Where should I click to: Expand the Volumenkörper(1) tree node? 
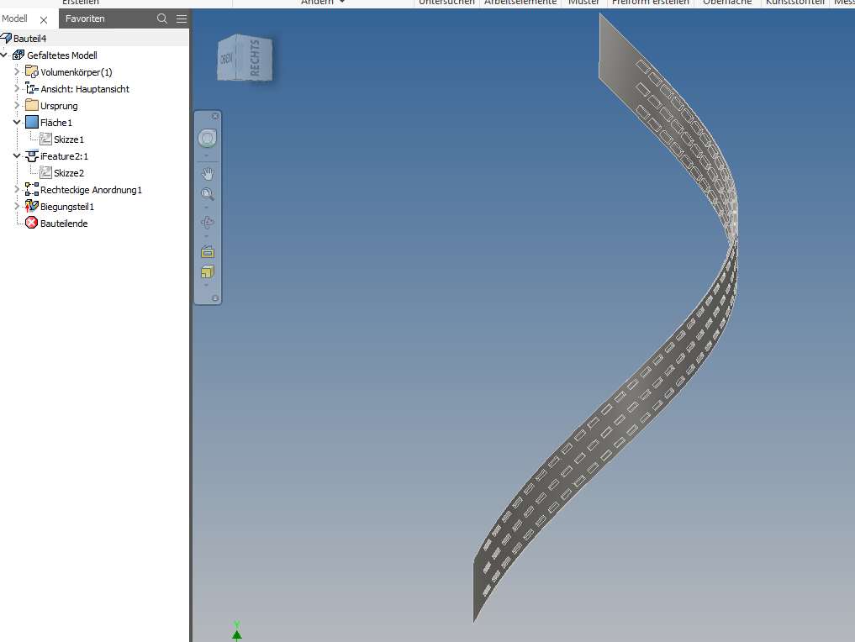click(15, 71)
